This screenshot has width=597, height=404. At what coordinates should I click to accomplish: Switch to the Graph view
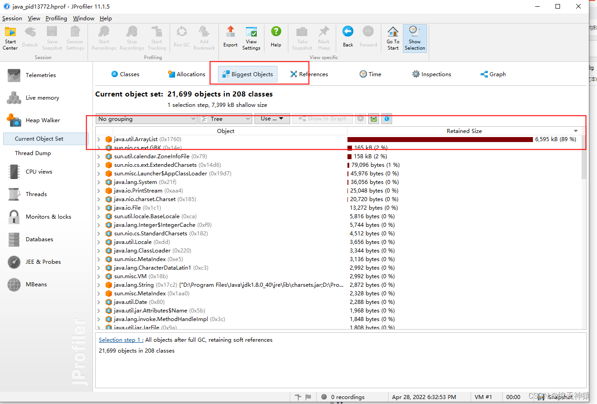pyautogui.click(x=493, y=74)
